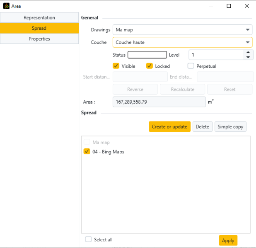Toggle the Locked checkbox
The height and width of the screenshot is (248, 256).
coord(150,66)
